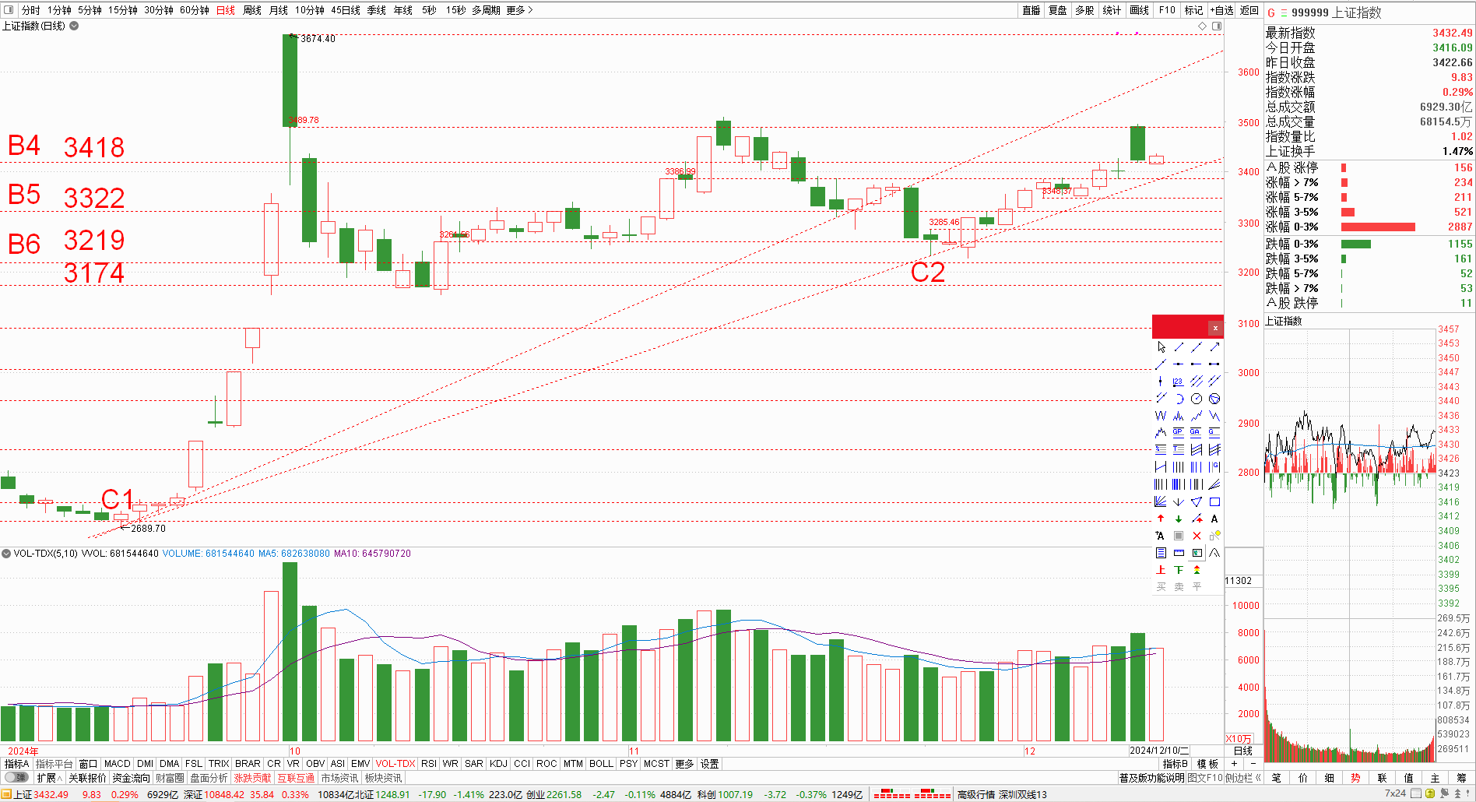Expand the VOL-TDX indicator dropdown arrow

[x=6, y=554]
